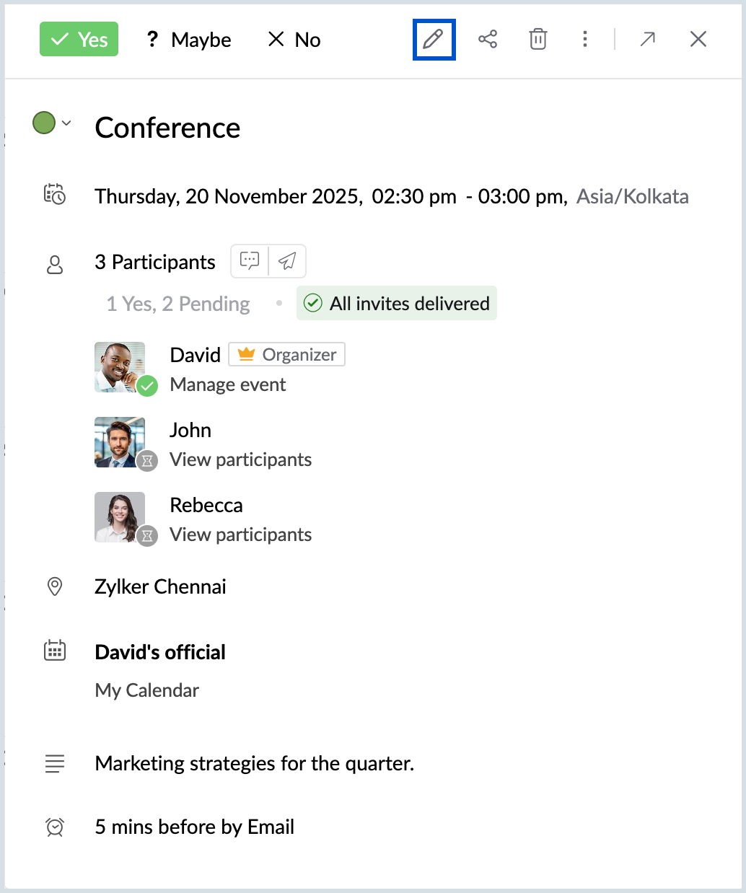The height and width of the screenshot is (893, 746).
Task: Click the green event color circle
Action: pyautogui.click(x=44, y=123)
